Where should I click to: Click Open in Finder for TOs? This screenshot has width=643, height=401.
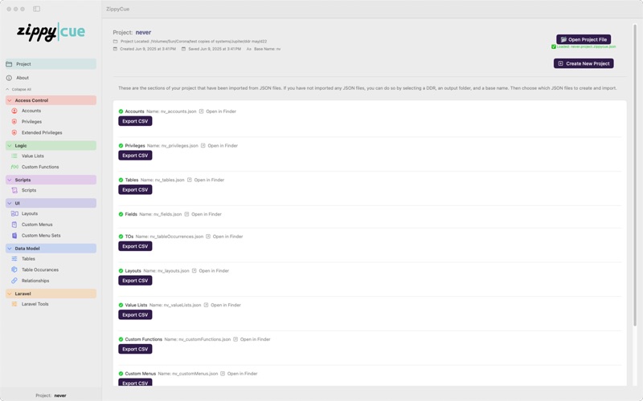(227, 237)
